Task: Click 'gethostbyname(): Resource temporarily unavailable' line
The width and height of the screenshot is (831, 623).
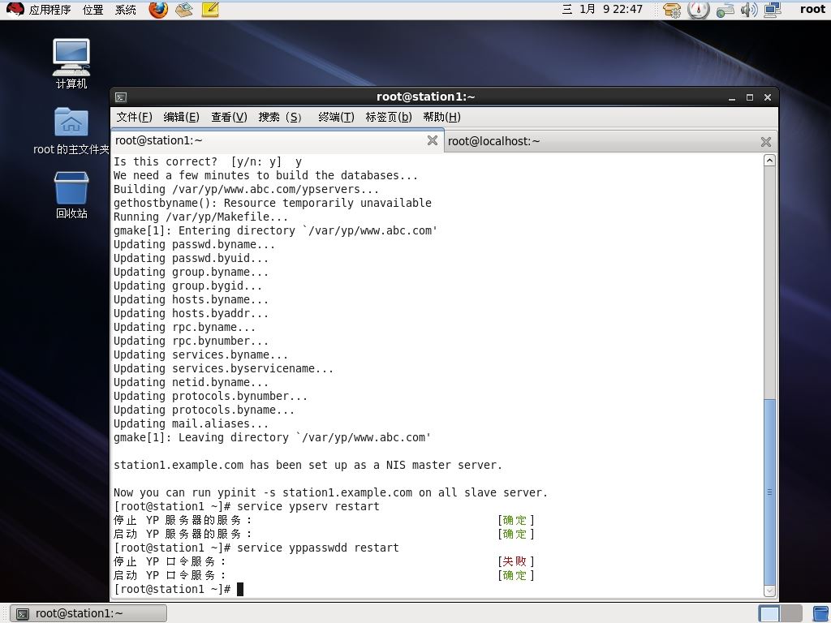Action: [273, 204]
